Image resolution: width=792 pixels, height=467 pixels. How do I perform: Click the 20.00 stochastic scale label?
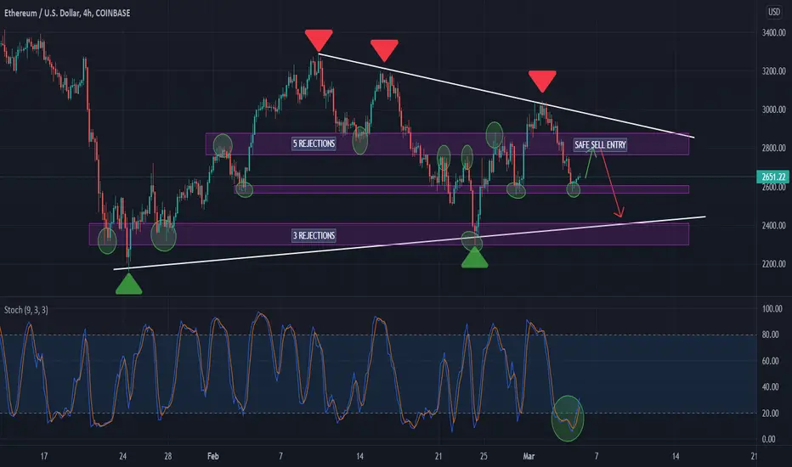click(772, 414)
